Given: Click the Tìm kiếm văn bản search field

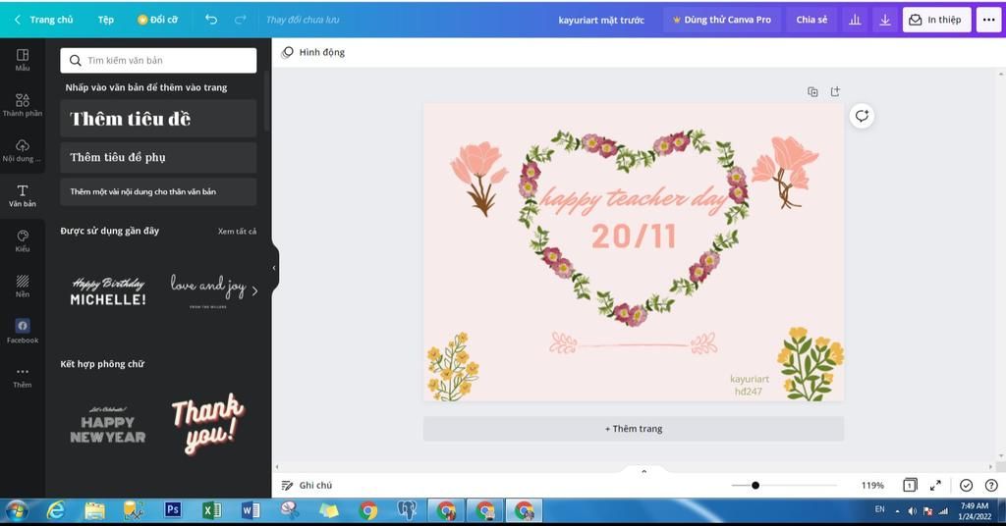Looking at the screenshot, I should (x=158, y=60).
